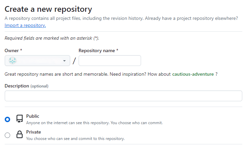Click the Required fields asterisk note
Viewport: 247px width, 145px height.
(52, 38)
